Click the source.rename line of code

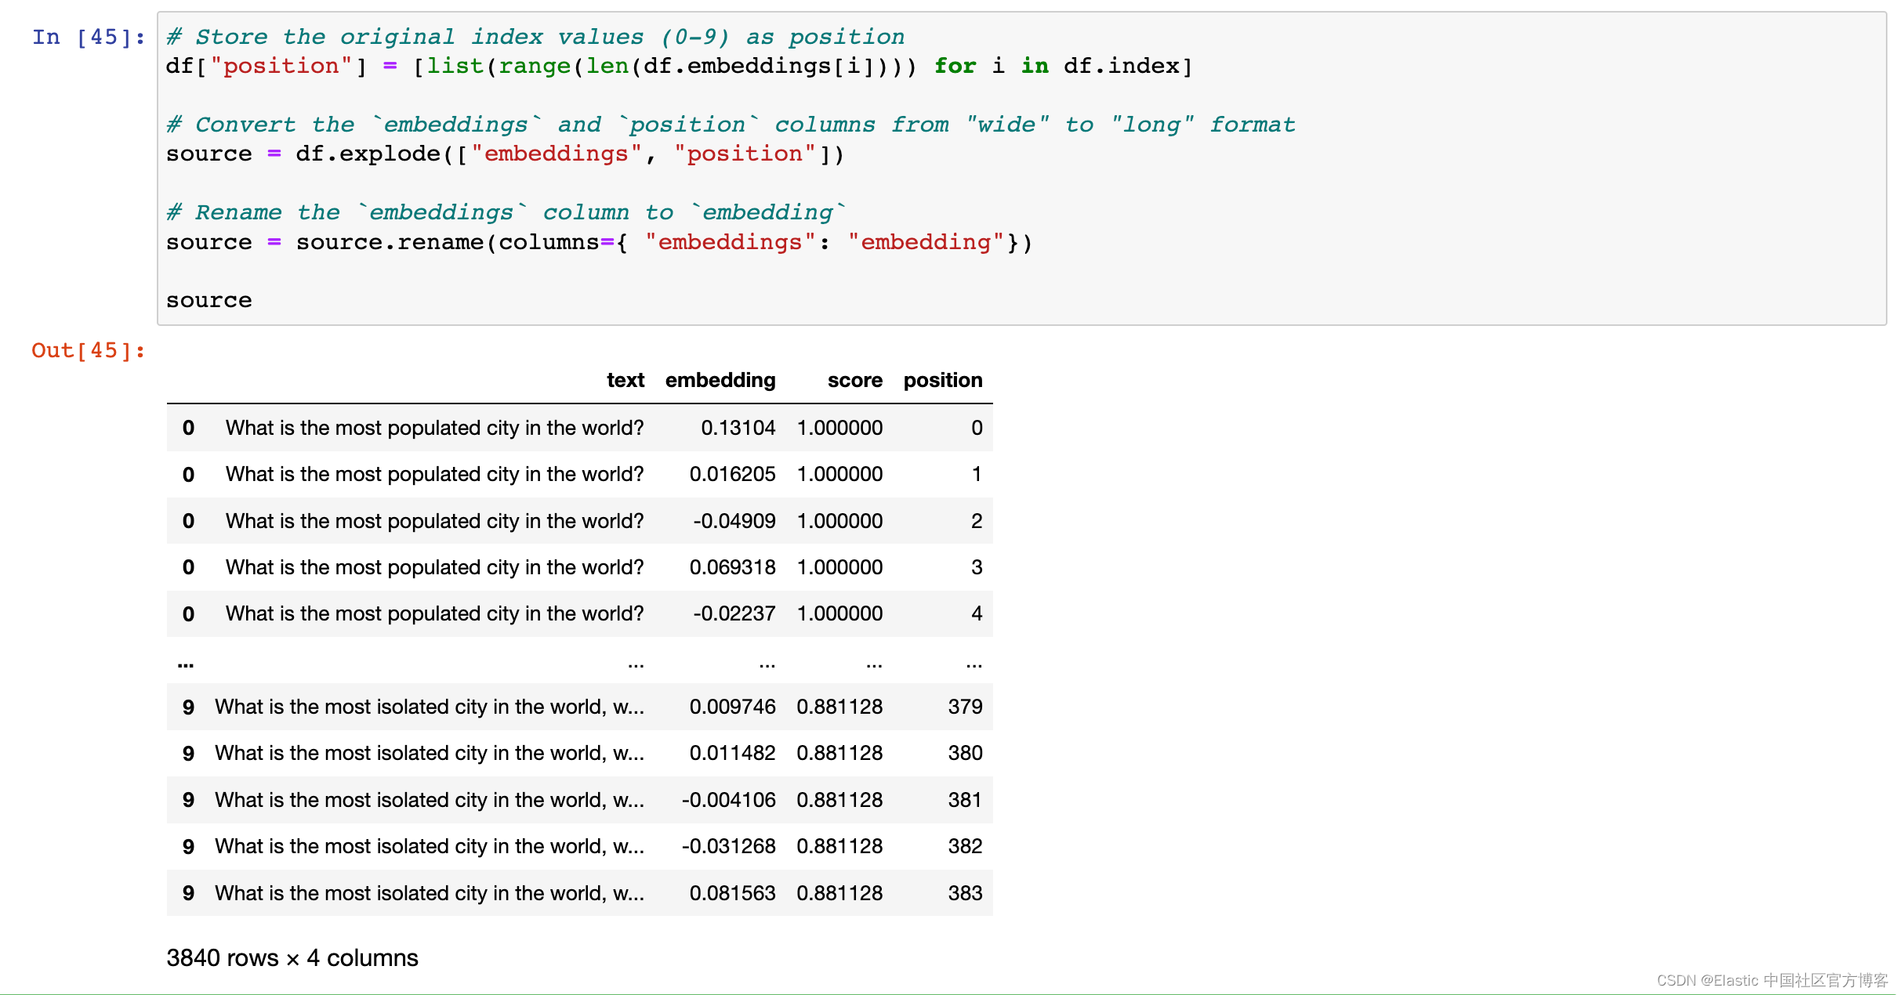pos(599,243)
